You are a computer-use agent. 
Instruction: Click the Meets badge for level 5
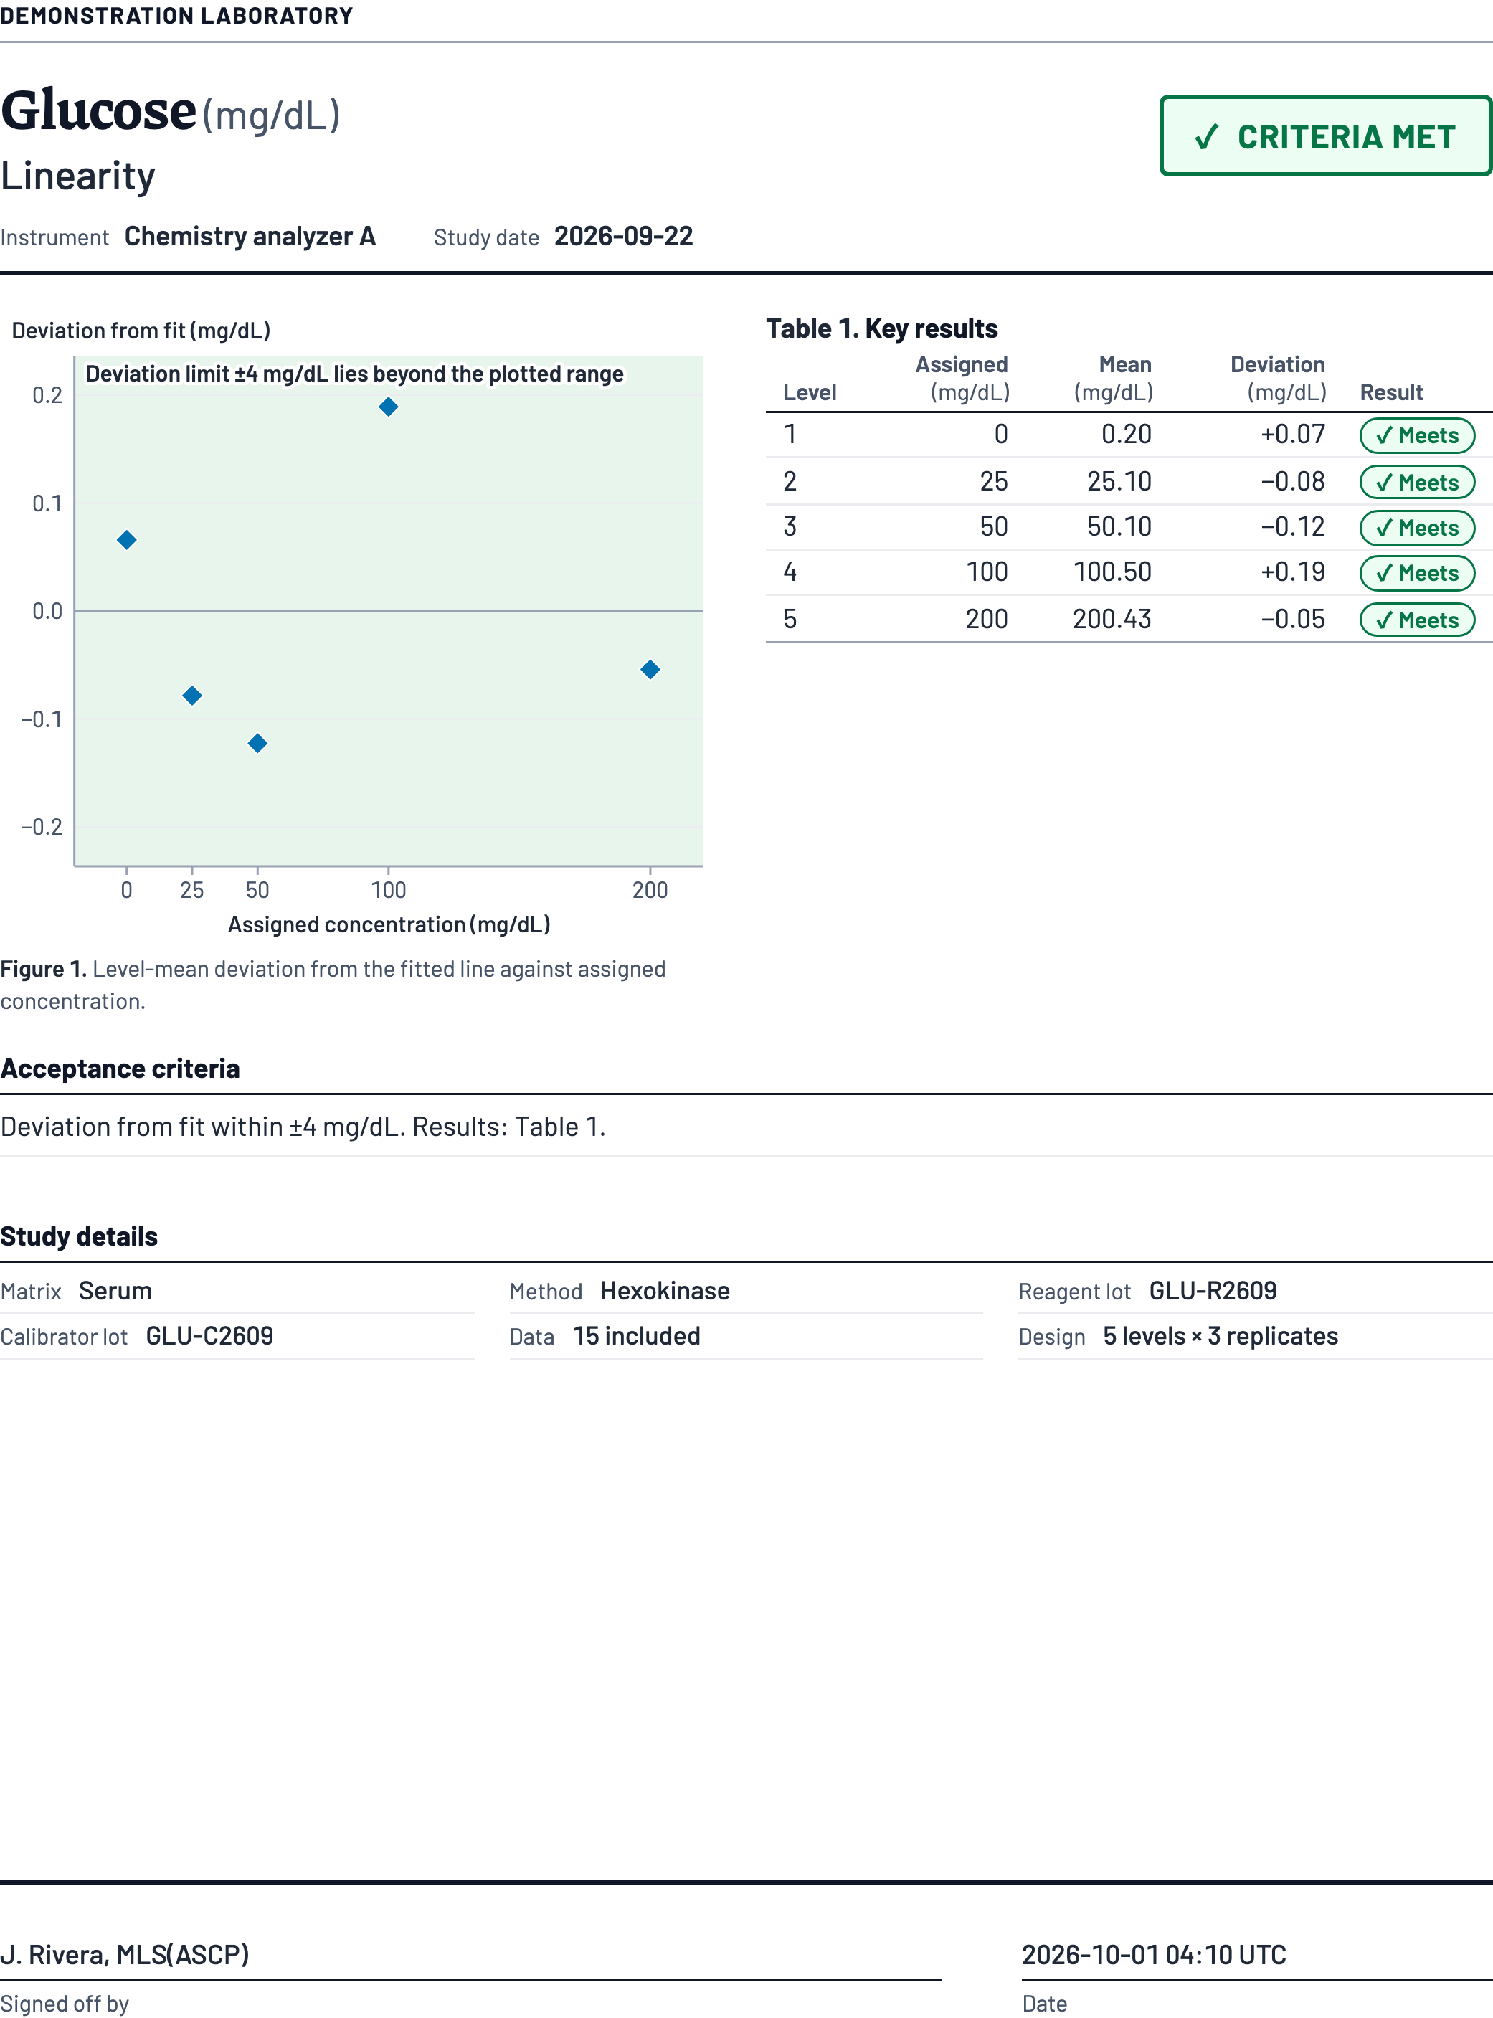pyautogui.click(x=1417, y=620)
